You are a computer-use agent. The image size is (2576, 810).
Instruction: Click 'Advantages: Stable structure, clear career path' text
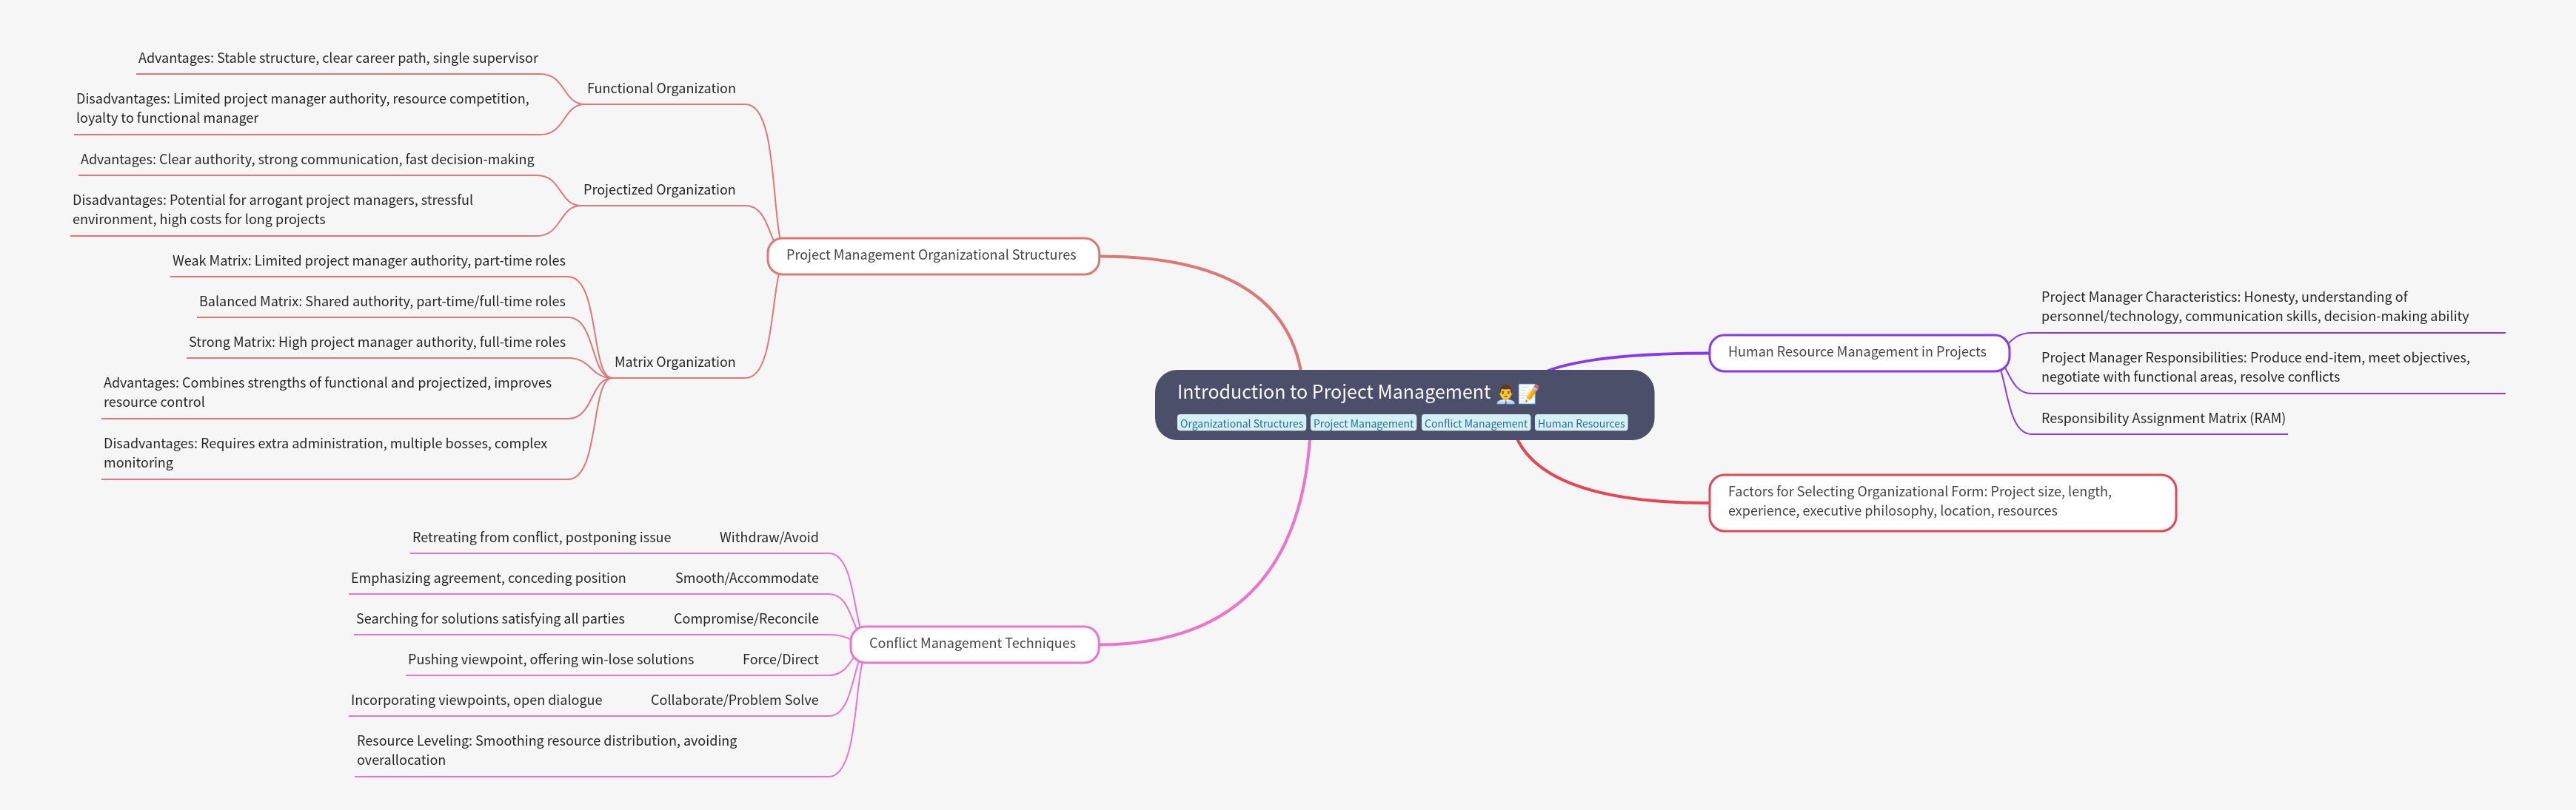point(338,59)
